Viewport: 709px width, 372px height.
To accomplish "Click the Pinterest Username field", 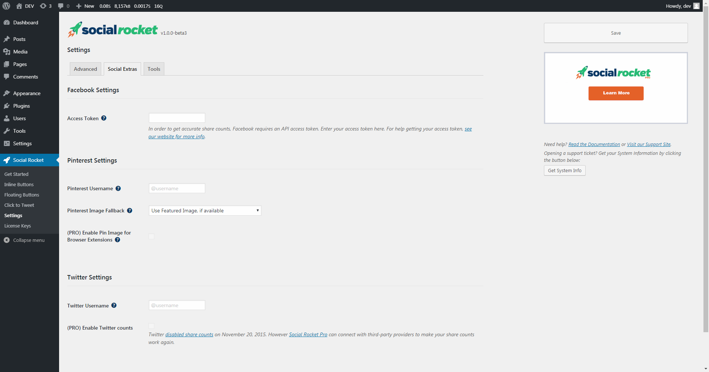I will click(x=177, y=188).
